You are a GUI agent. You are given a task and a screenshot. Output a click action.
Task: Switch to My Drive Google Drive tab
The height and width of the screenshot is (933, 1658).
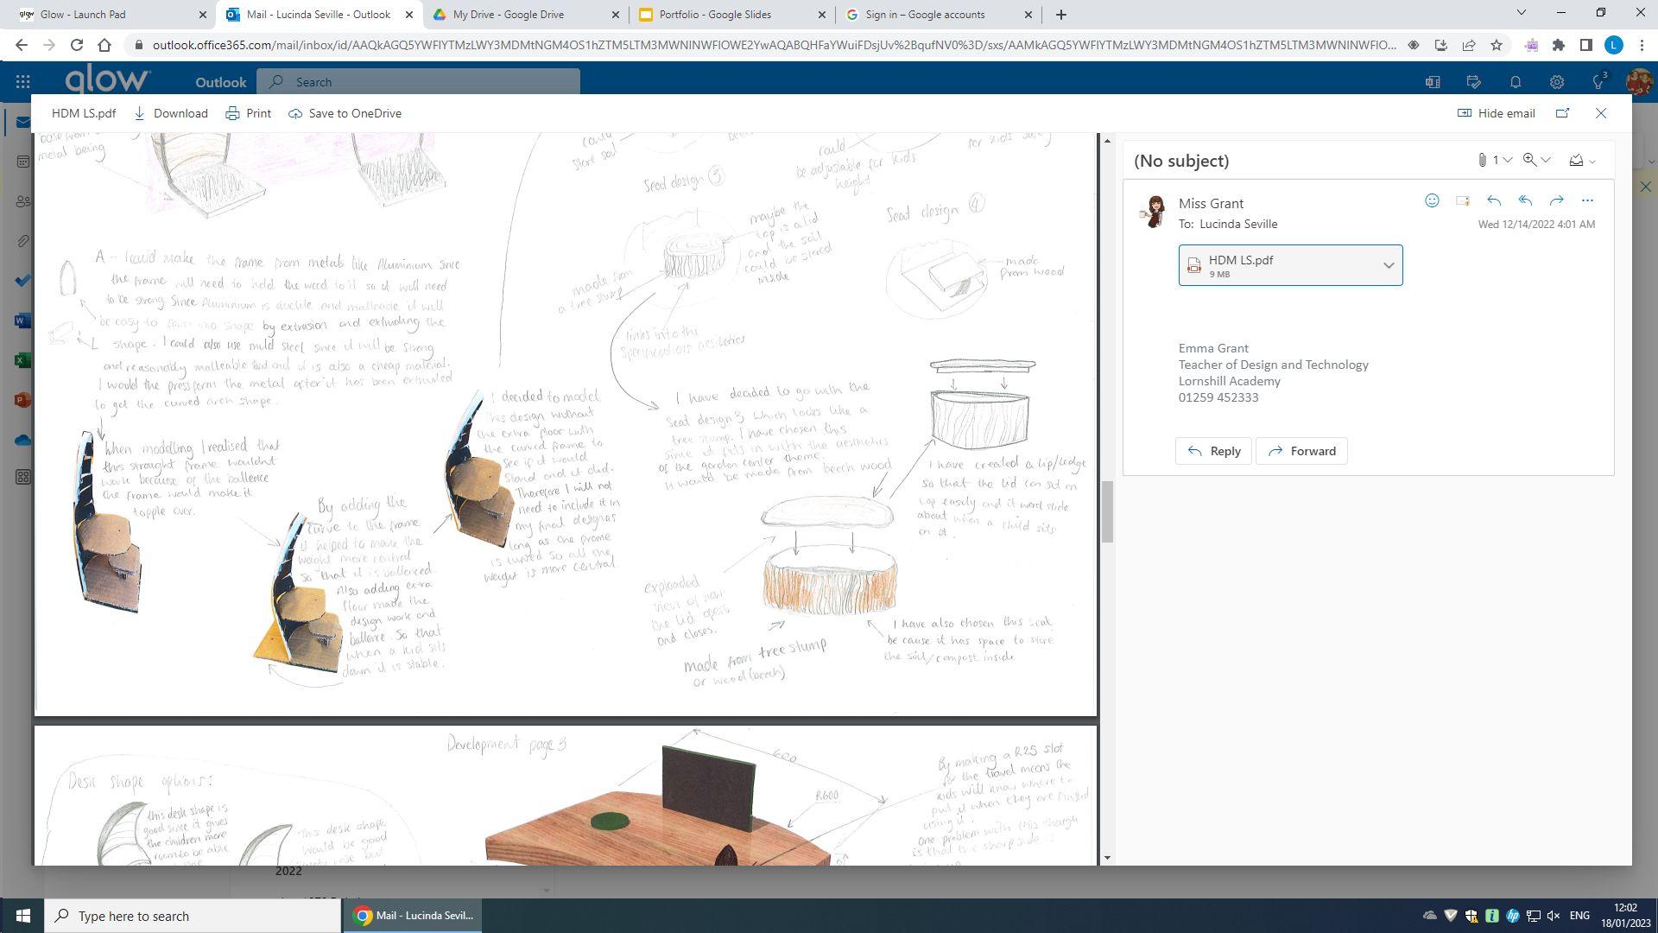coord(508,15)
